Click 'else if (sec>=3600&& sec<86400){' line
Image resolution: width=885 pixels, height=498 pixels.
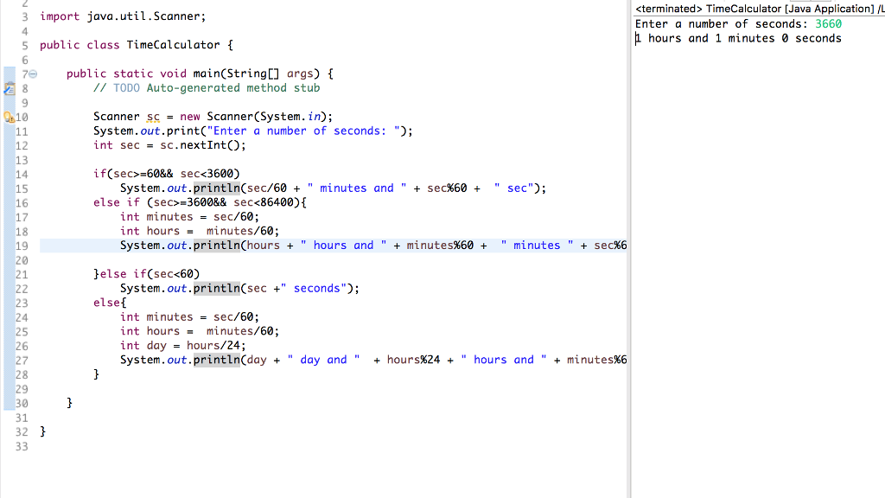click(x=200, y=202)
